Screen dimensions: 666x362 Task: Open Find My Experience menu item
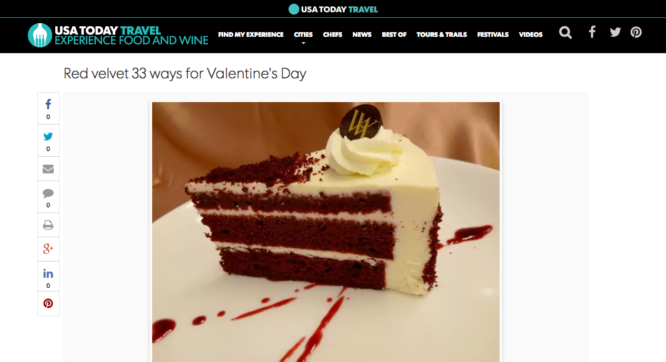click(251, 35)
